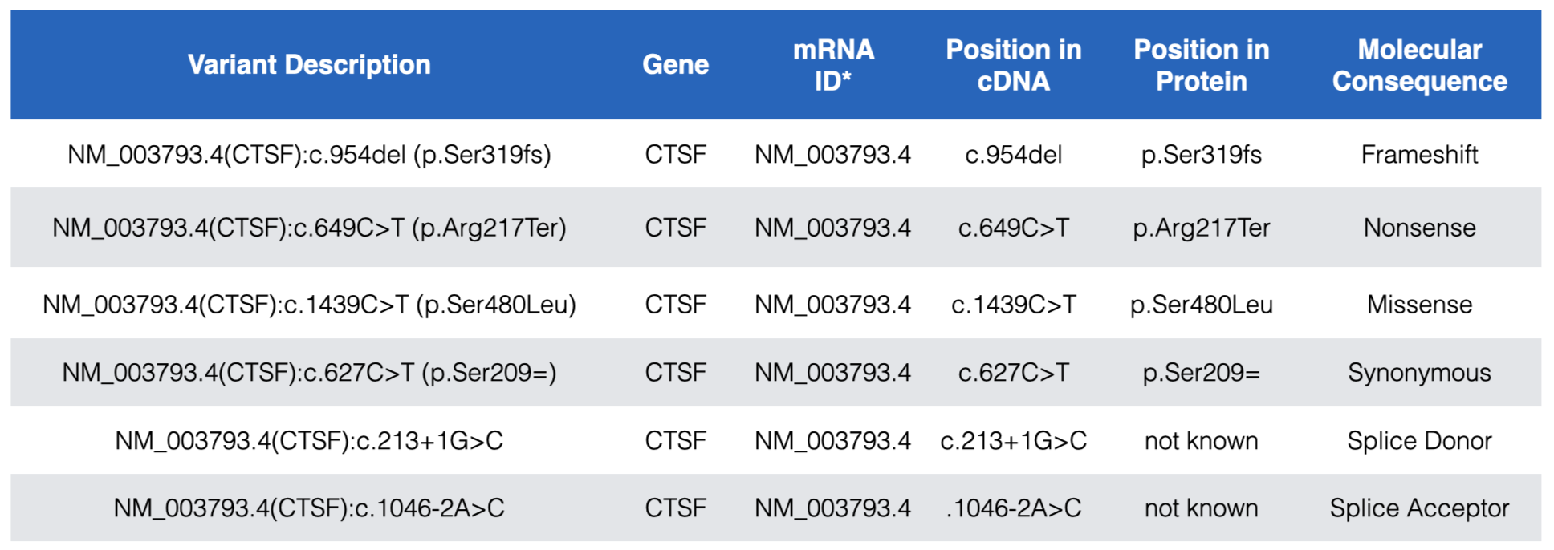Select the Synonymous consequence cell

(1419, 373)
